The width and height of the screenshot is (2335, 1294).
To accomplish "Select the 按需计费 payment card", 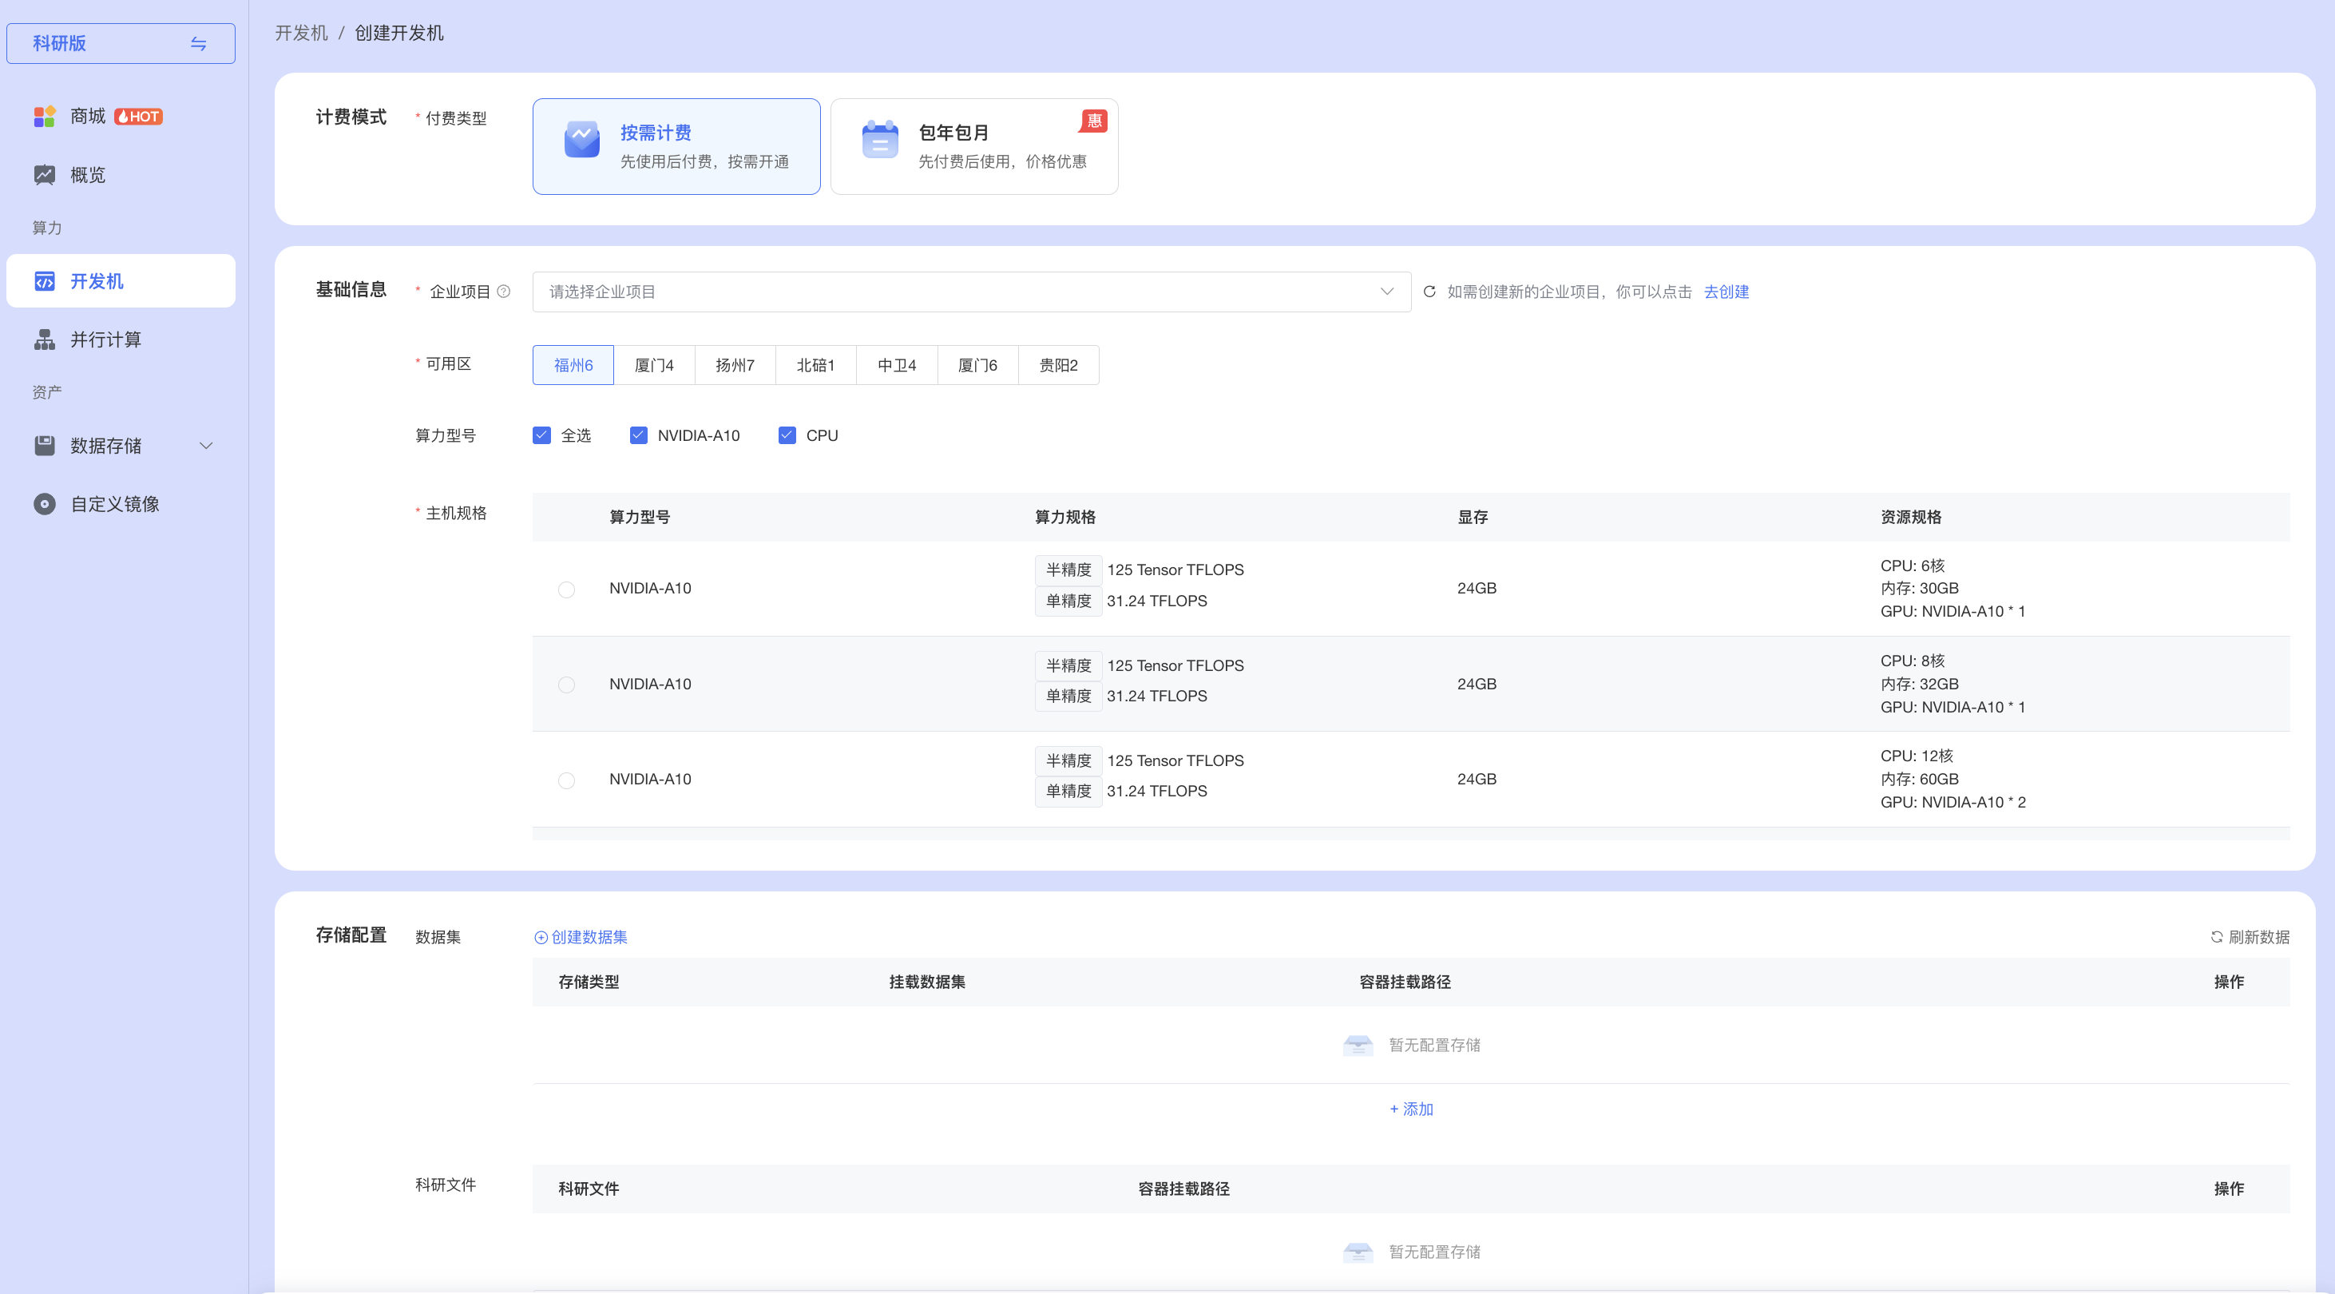I will (x=676, y=146).
